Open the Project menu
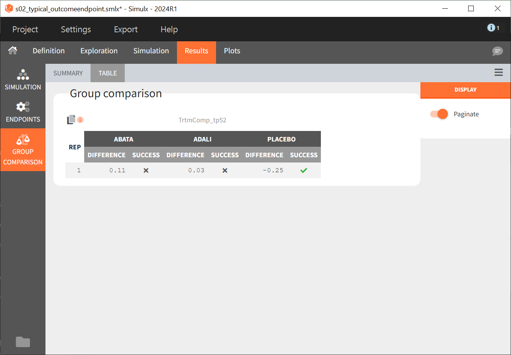 tap(25, 29)
